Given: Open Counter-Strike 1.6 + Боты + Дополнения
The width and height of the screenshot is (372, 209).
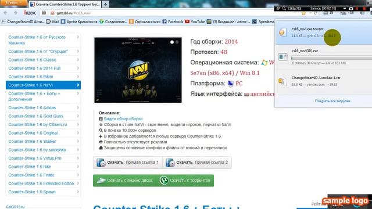Looking at the screenshot, I should [x=43, y=96].
